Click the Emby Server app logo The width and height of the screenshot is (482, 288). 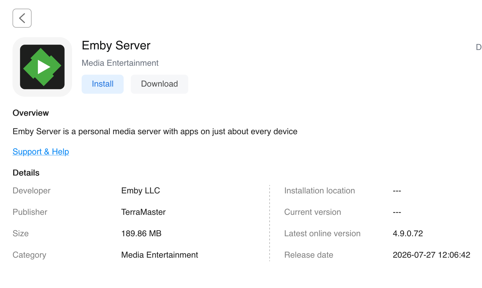coord(42,67)
